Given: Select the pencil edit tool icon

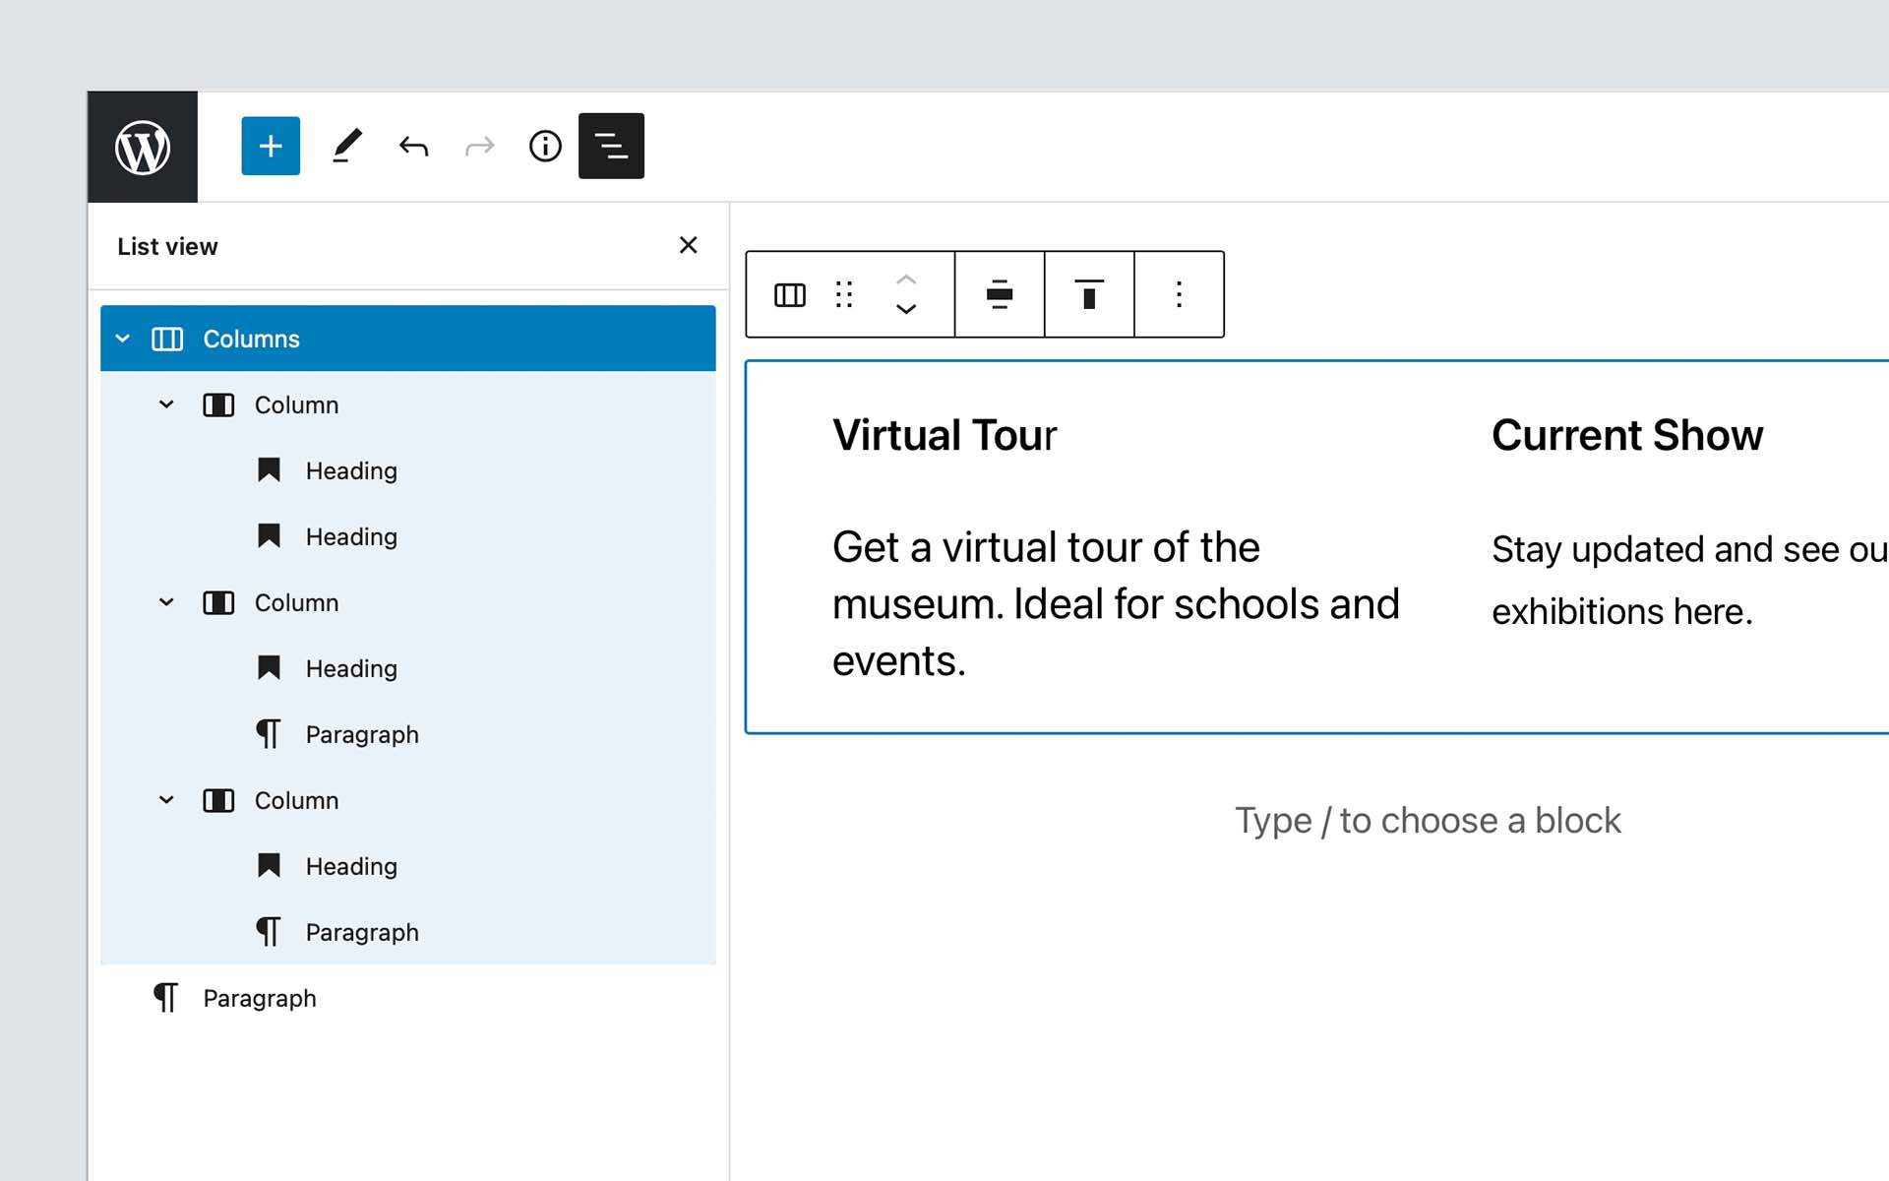Looking at the screenshot, I should pos(345,147).
